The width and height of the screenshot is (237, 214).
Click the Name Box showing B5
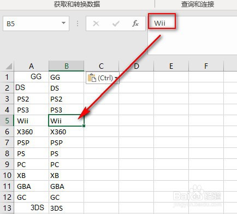36,23
